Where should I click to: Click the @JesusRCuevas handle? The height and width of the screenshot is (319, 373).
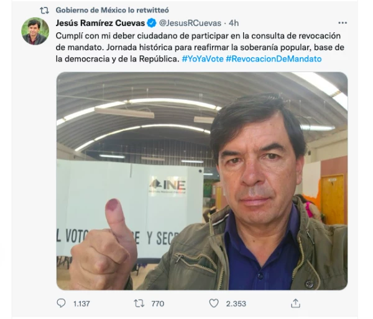point(190,23)
